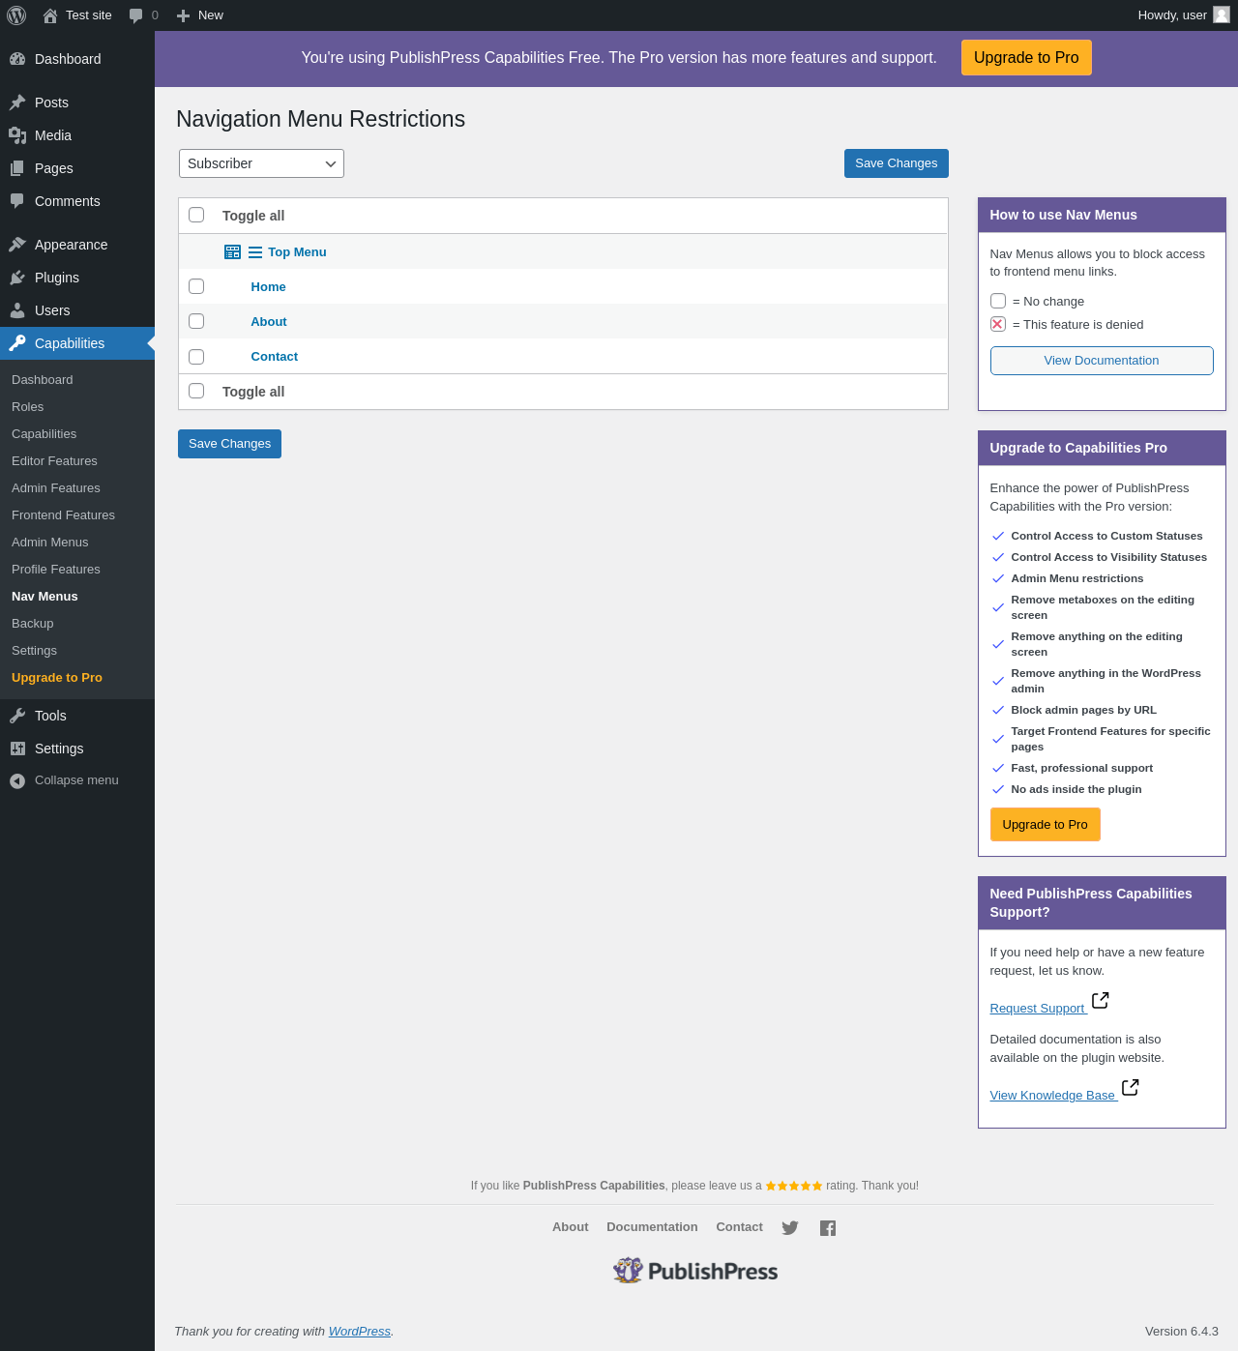This screenshot has height=1351, width=1238.
Task: Open the Subscriber role dropdown
Action: (x=261, y=163)
